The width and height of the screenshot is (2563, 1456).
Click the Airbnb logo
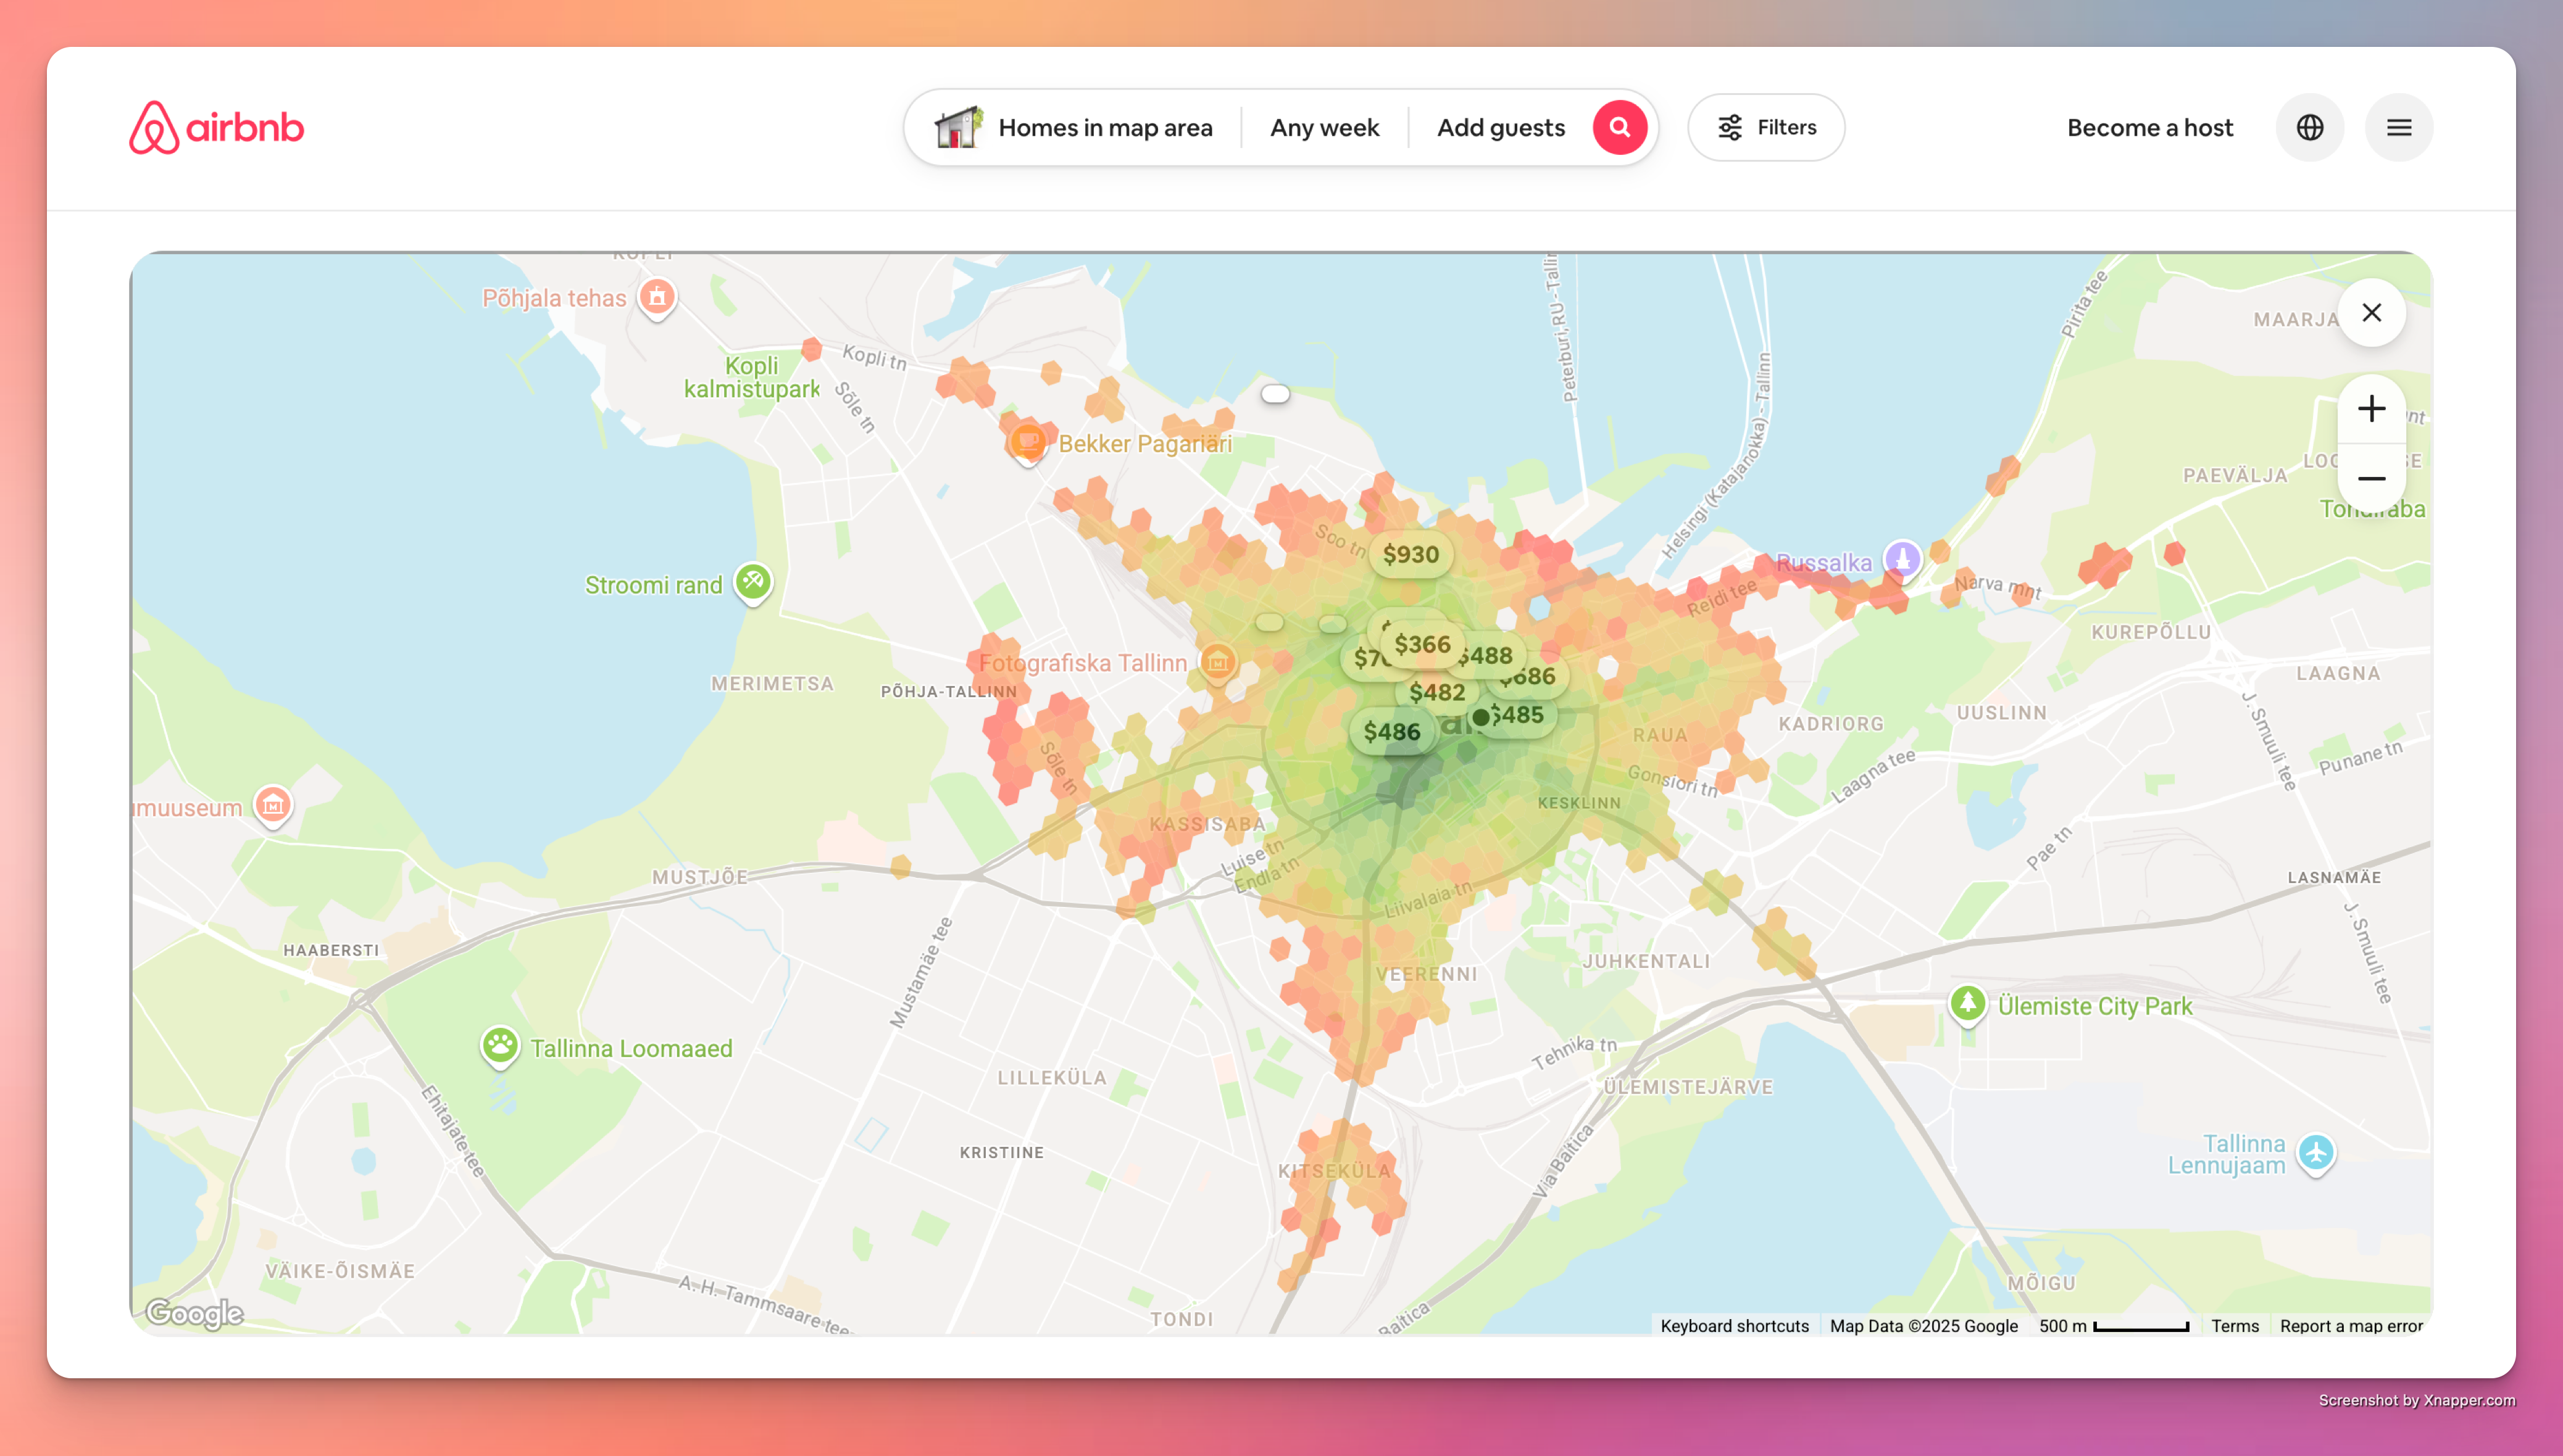[x=216, y=128]
